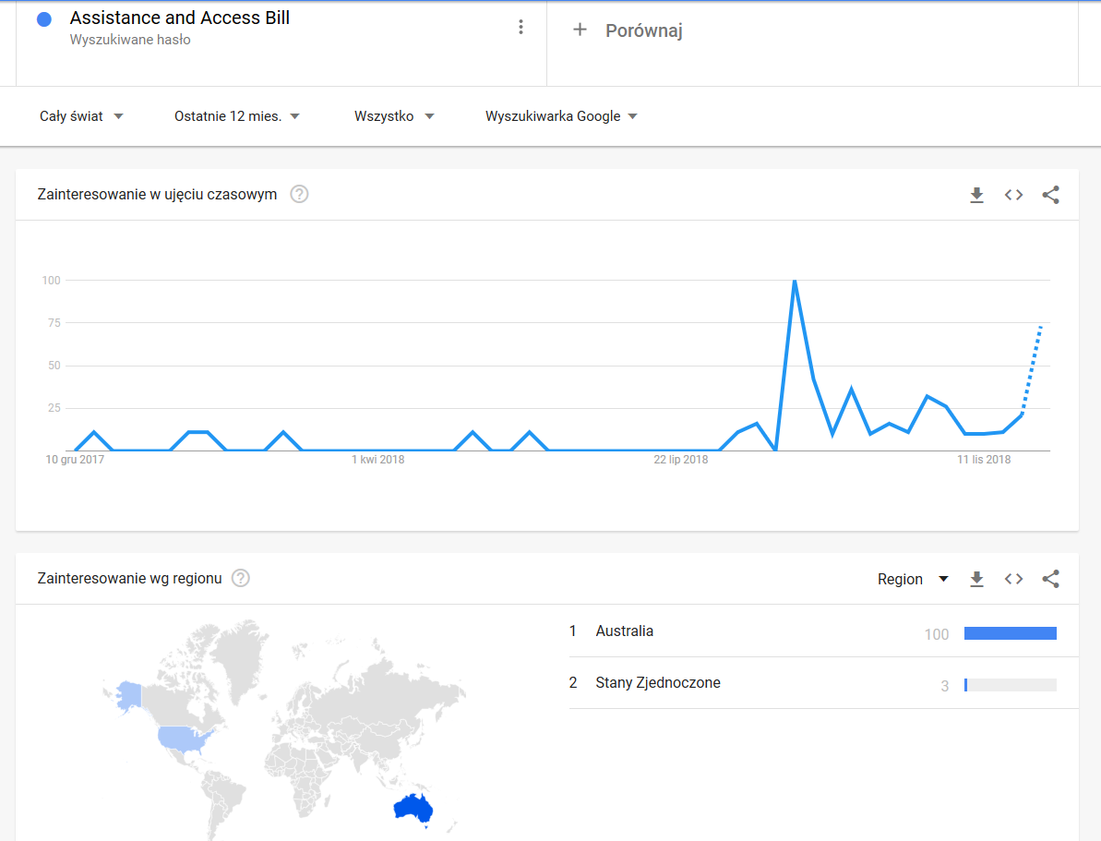1101x841 pixels.
Task: Change search type via 'Wyszukiwarka Google' dropdown
Action: coord(561,116)
